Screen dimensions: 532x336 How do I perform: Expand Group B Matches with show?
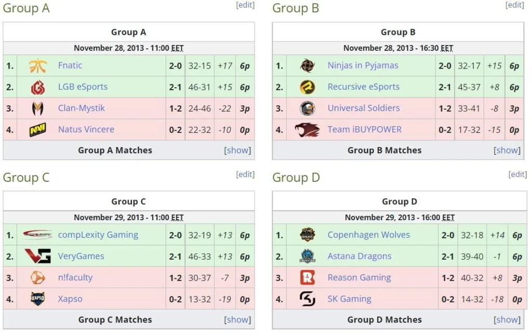coord(507,150)
